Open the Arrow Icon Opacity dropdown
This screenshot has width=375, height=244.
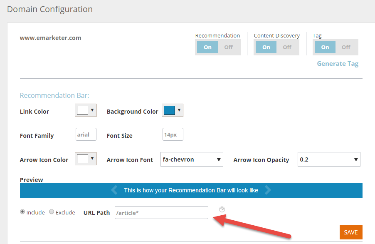[x=329, y=159]
